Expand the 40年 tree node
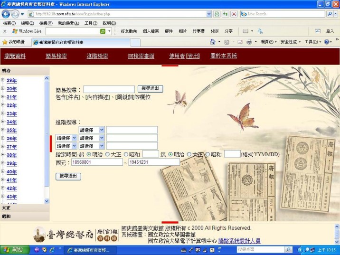The width and height of the screenshot is (340, 255). (3, 171)
